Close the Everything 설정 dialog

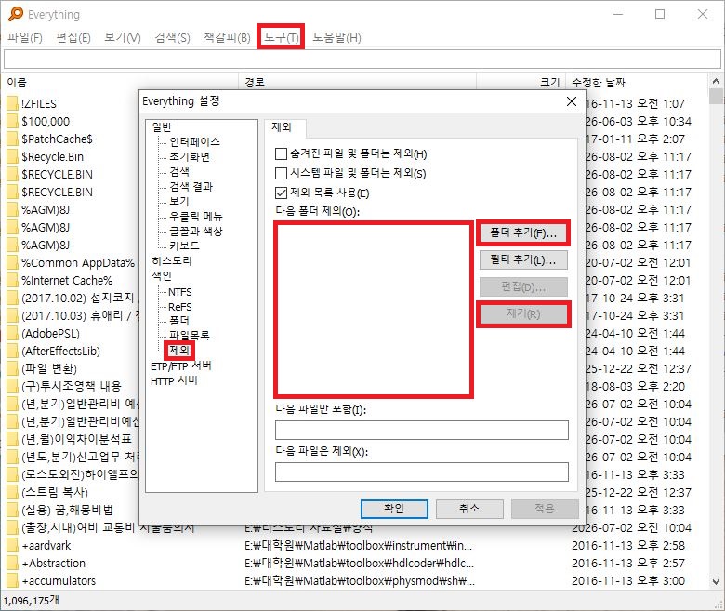click(572, 101)
